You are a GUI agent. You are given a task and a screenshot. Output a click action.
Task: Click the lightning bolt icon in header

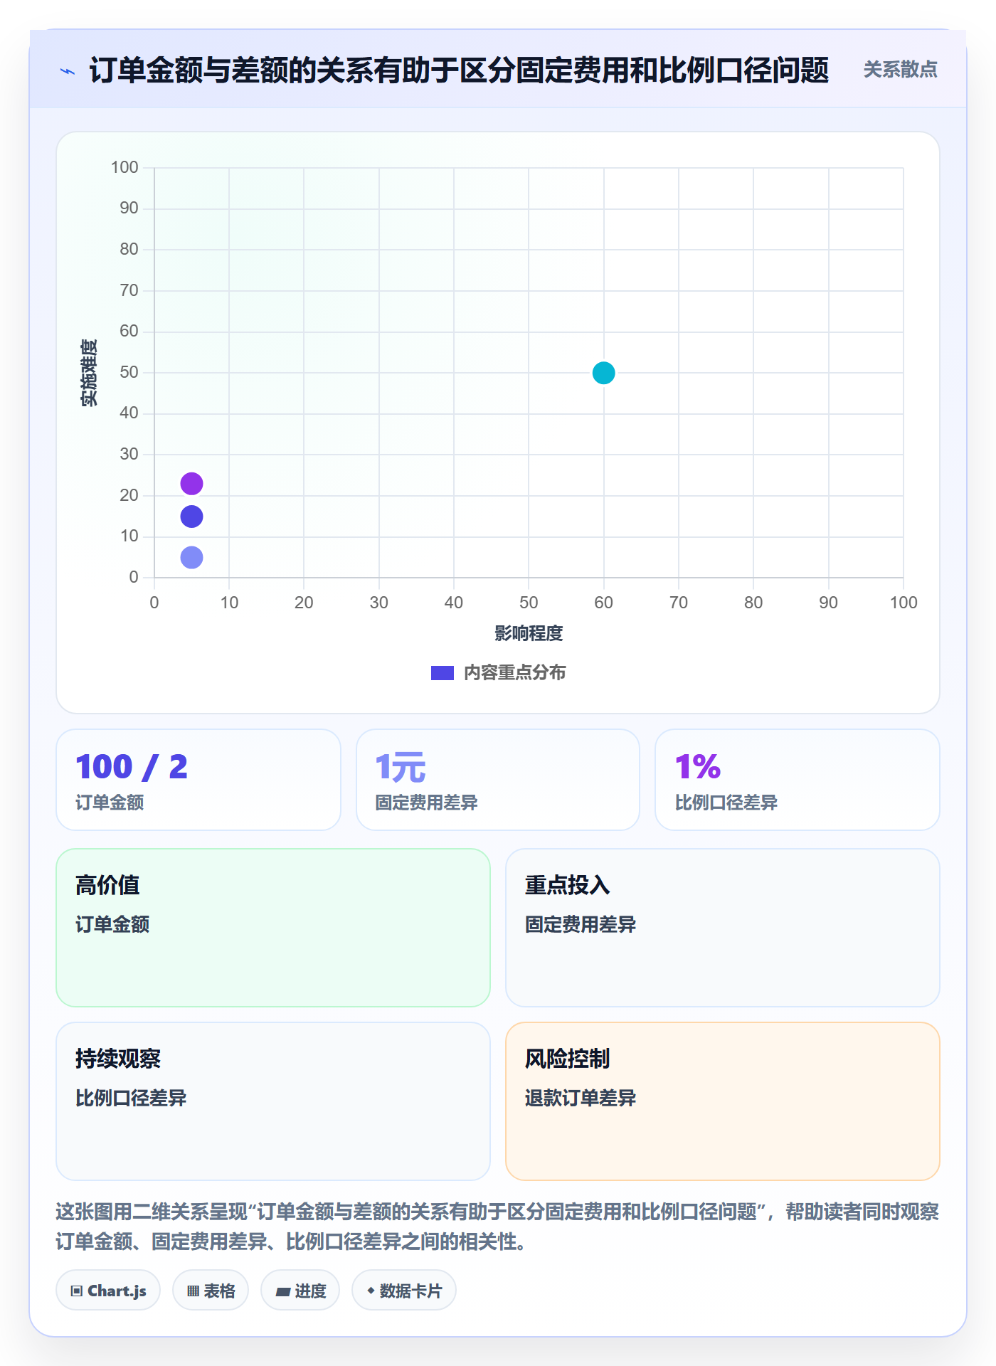(68, 71)
